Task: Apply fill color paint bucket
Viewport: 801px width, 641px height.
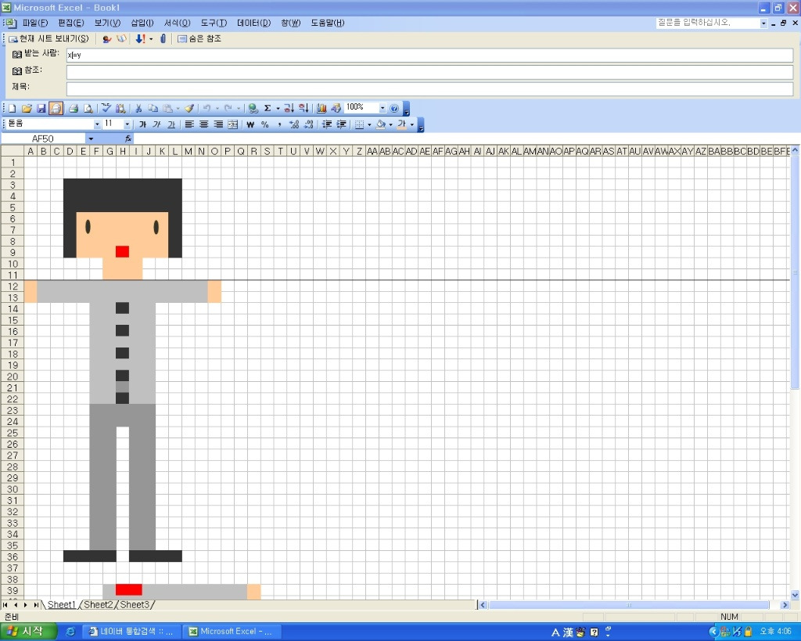Action: pyautogui.click(x=381, y=124)
